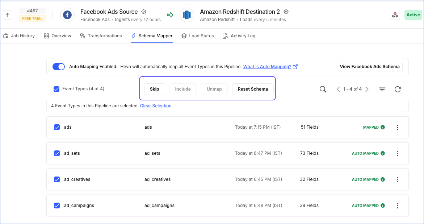Open three-dot menu for ad_creatives row
This screenshot has height=224, width=424.
coord(398,180)
